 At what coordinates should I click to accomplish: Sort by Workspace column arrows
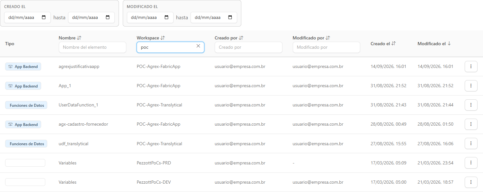(163, 38)
